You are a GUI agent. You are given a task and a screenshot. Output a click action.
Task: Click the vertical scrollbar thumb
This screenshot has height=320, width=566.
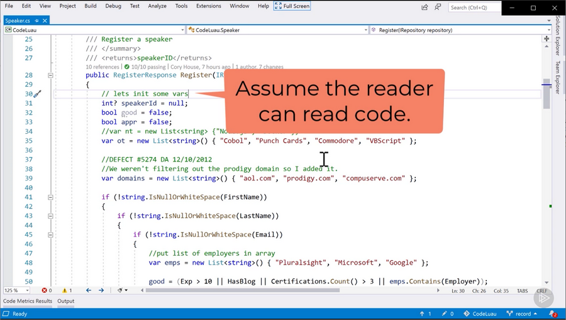[x=547, y=94]
